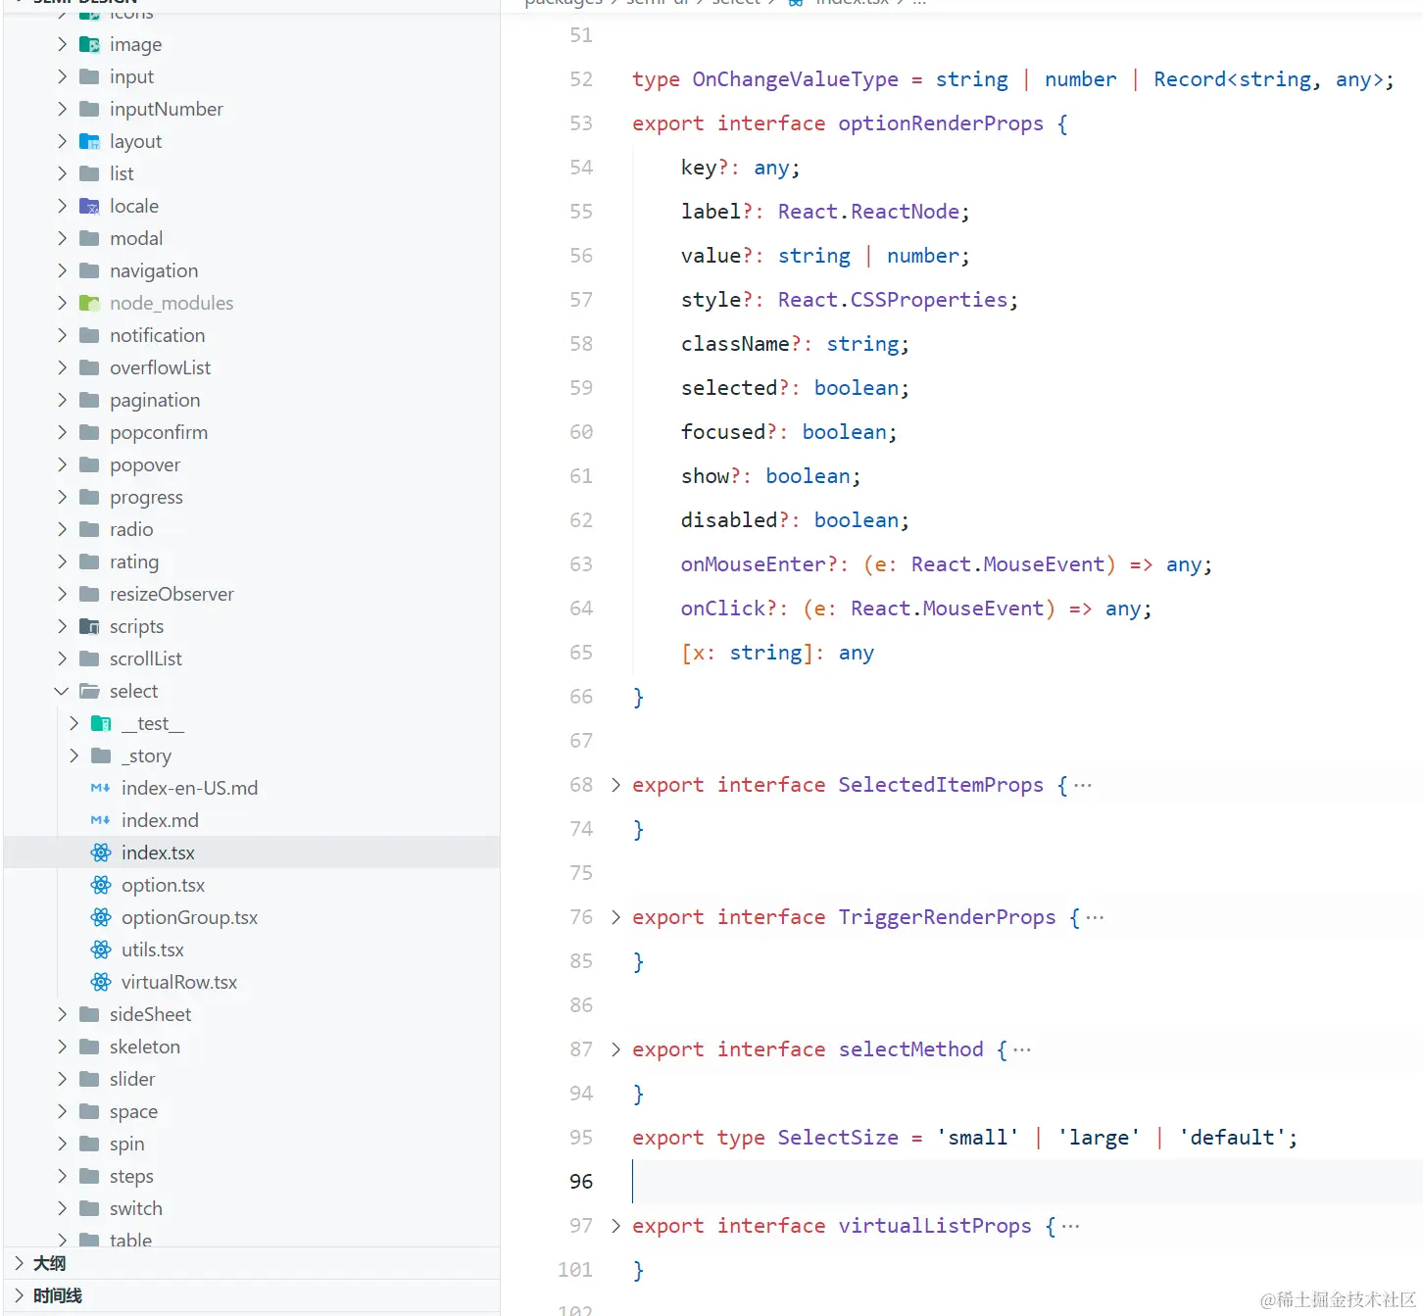Click the opened select folder icon
Viewport: 1423px width, 1316px height.
pyautogui.click(x=89, y=691)
